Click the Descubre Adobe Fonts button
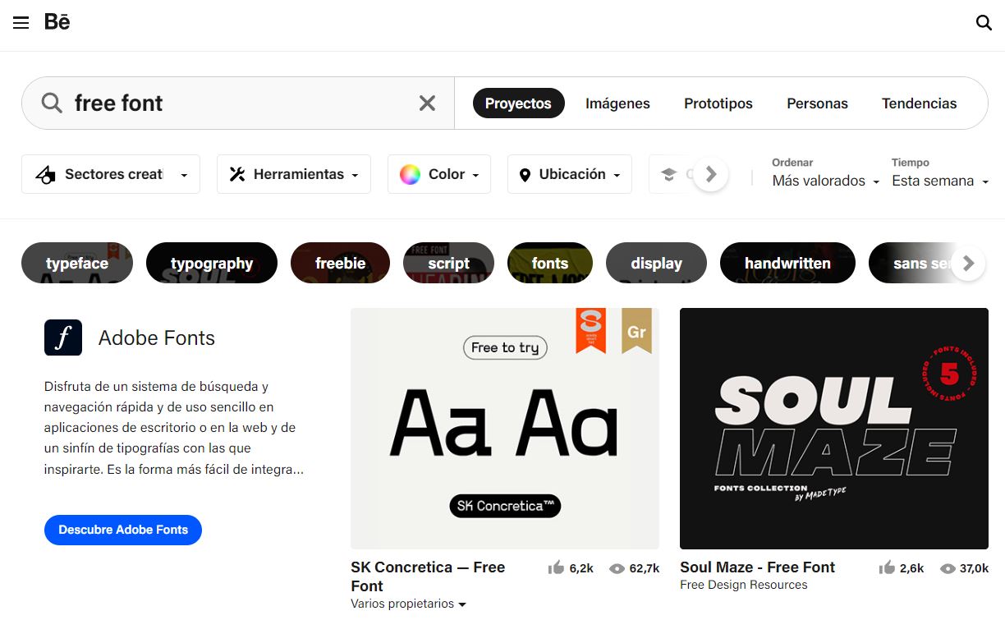The height and width of the screenshot is (620, 1005). [x=123, y=530]
